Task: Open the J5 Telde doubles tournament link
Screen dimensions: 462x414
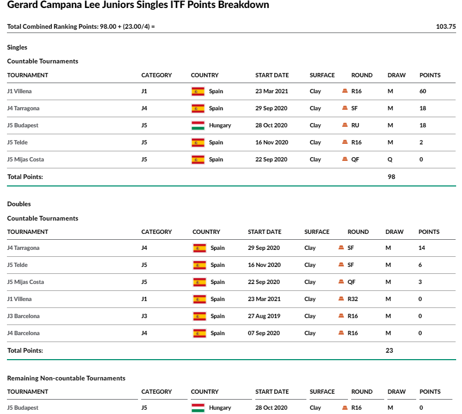Action: 18,265
